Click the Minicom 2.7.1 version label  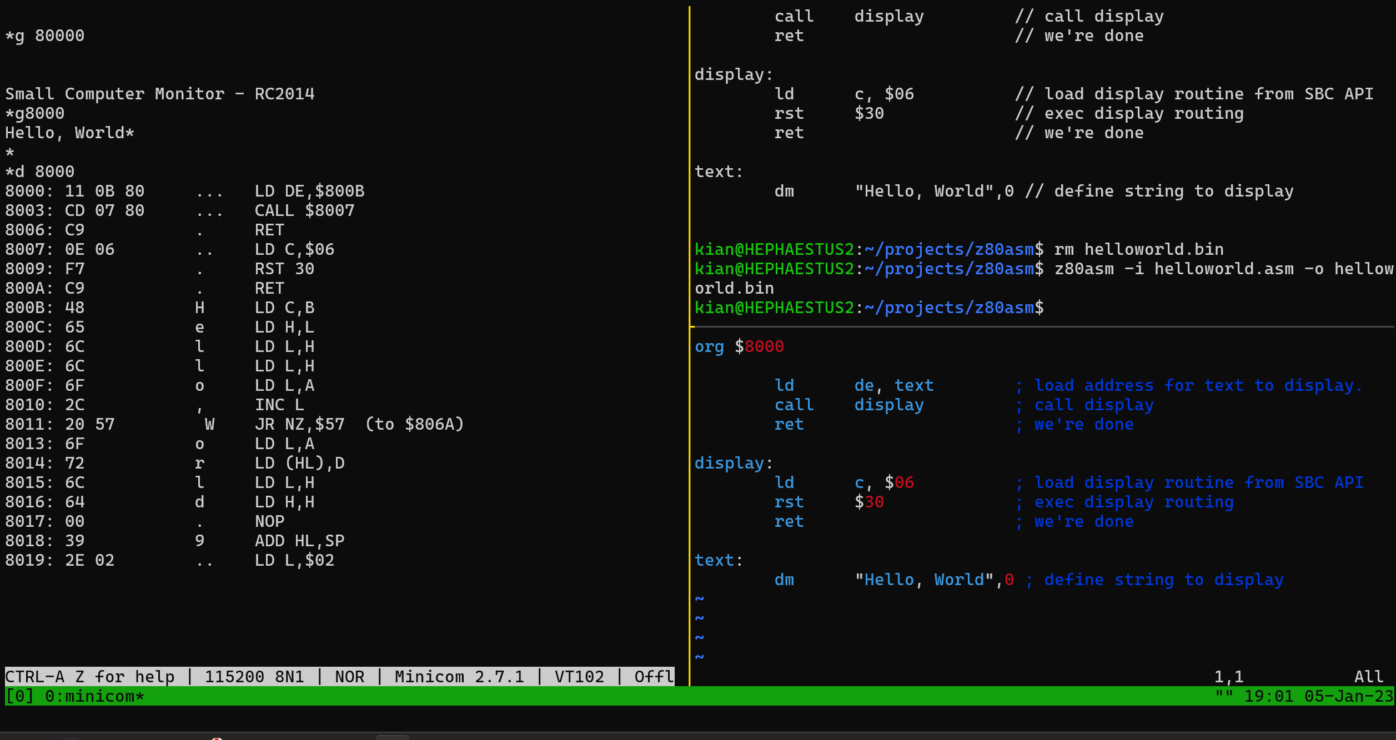tap(459, 677)
